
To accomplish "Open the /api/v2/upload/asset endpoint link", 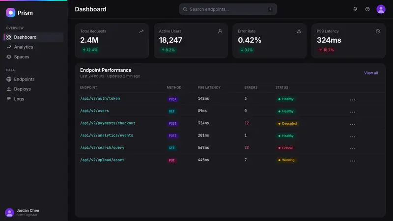I will click(102, 160).
